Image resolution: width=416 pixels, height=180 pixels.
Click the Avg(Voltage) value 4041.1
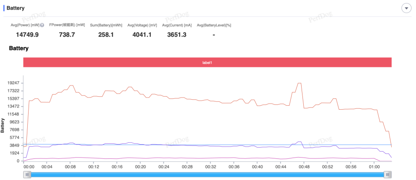142,35
